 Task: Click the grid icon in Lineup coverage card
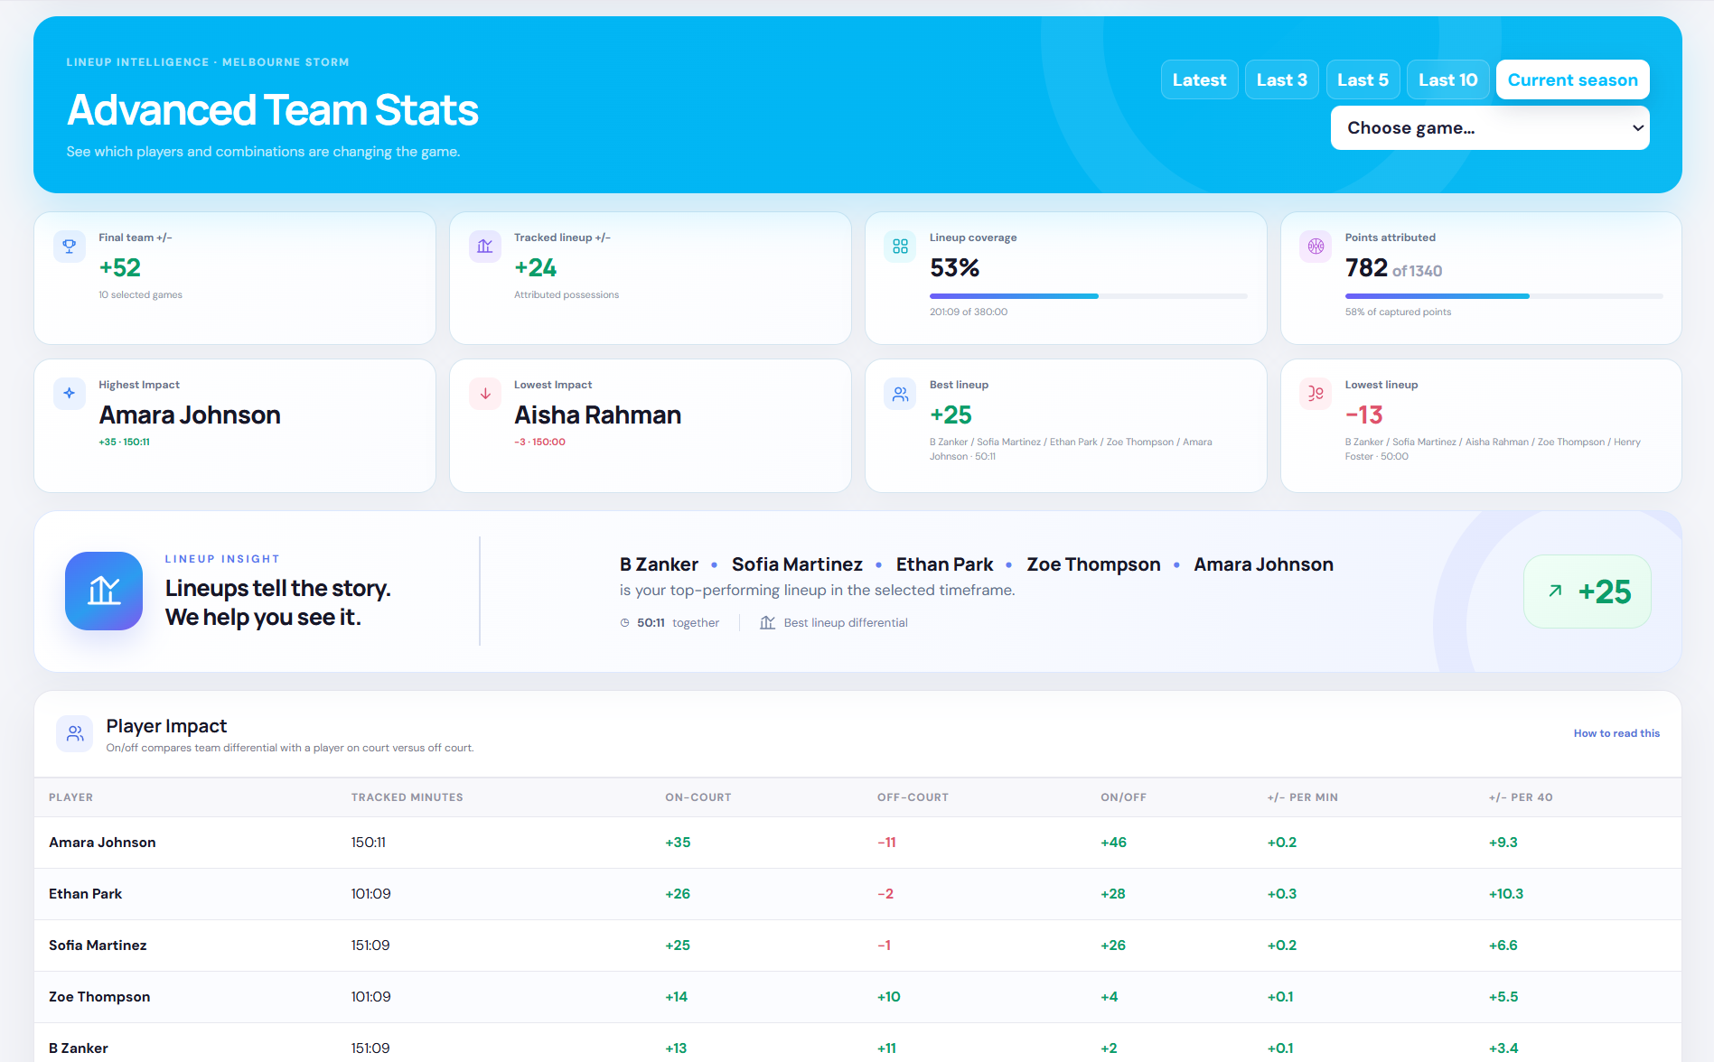pos(900,247)
